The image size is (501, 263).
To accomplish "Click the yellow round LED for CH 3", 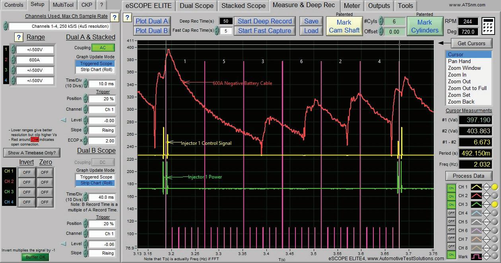I will (495, 204).
